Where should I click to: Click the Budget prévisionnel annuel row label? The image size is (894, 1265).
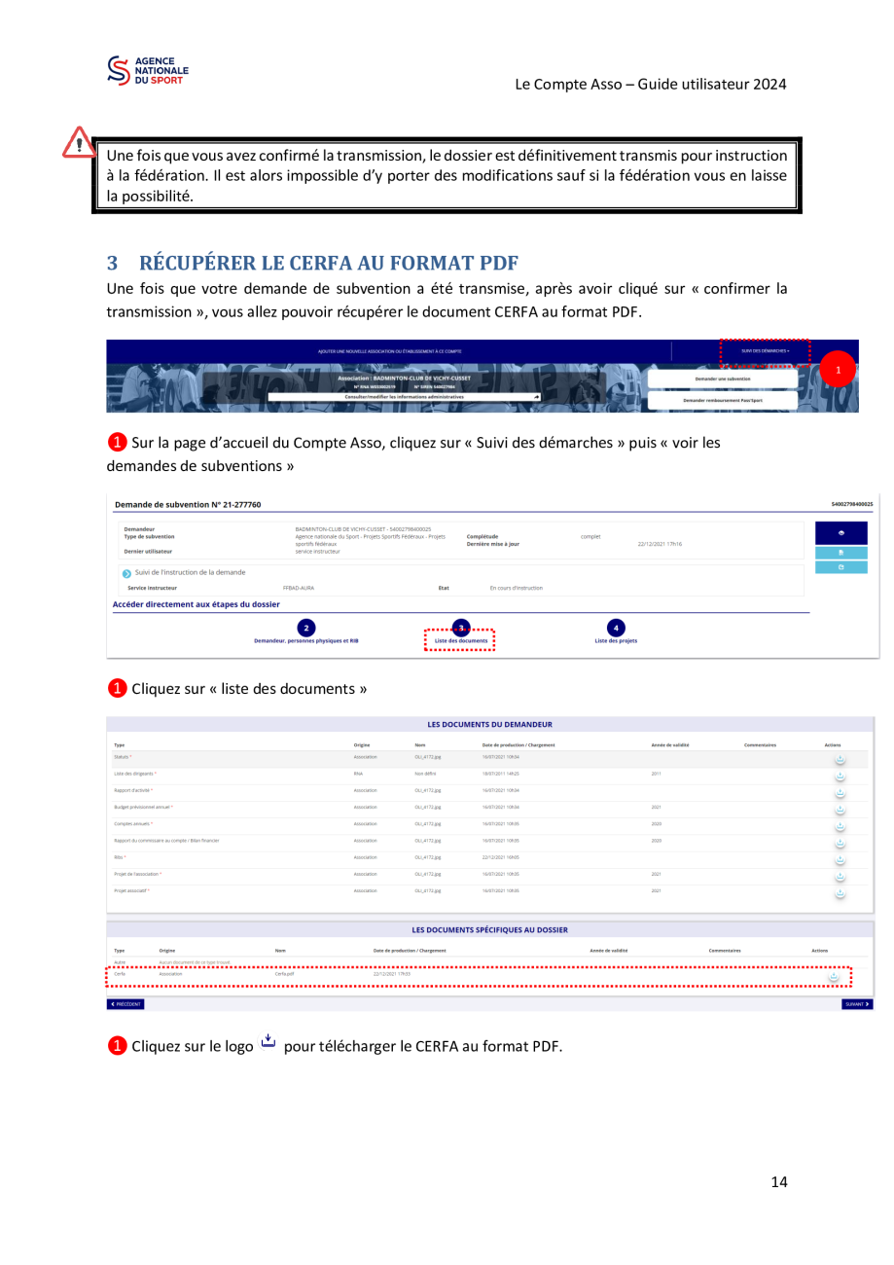(143, 807)
